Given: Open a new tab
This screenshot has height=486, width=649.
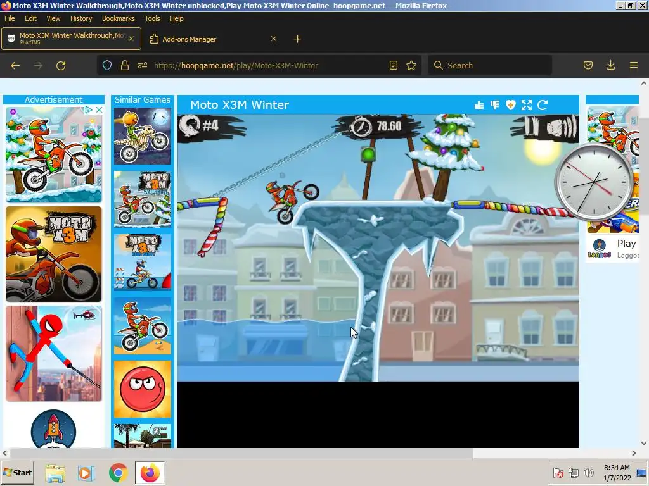Looking at the screenshot, I should point(298,39).
